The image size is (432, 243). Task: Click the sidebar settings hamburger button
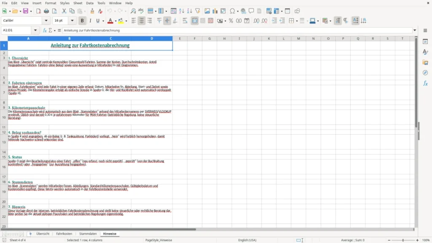click(x=425, y=30)
